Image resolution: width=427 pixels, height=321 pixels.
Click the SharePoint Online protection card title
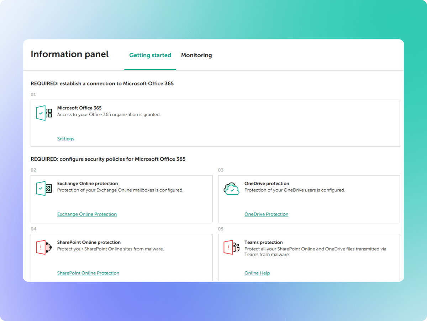coord(89,243)
